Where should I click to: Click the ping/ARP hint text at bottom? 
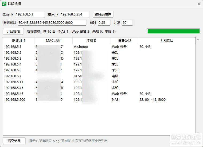click(68, 141)
